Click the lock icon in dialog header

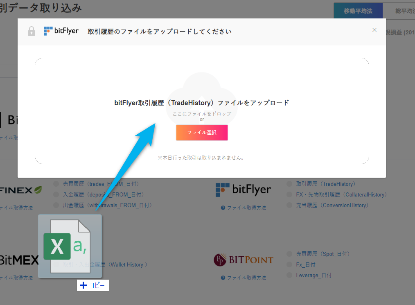(32, 31)
